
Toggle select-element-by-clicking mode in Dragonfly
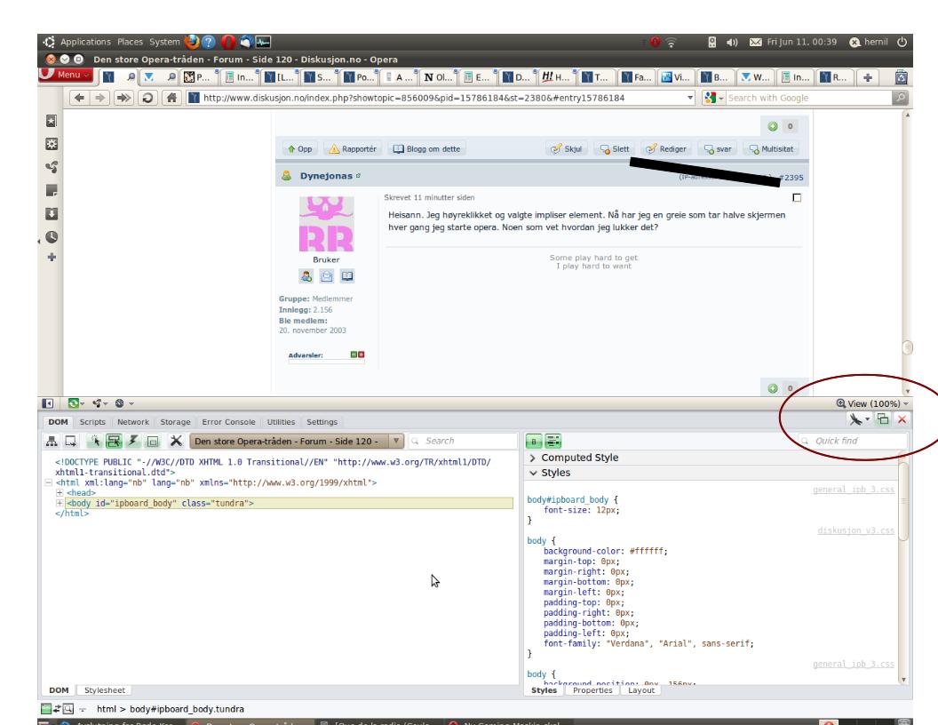click(x=94, y=442)
